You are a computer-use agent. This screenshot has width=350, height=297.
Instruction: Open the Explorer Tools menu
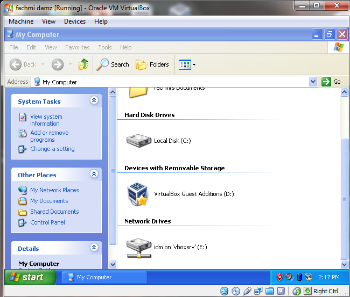105,47
